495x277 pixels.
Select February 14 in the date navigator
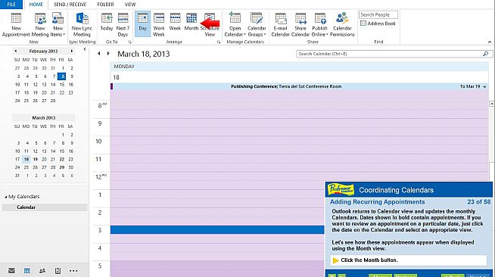(53, 85)
